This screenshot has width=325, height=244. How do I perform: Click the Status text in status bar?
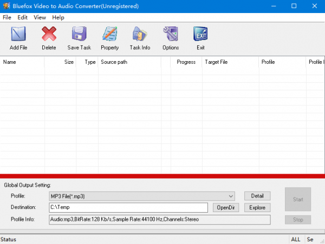tap(8, 240)
